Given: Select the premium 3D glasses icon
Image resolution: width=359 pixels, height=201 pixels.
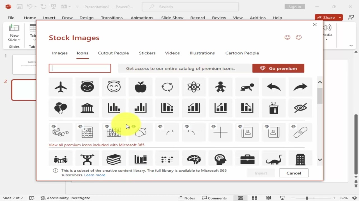Looking at the screenshot, I should (61, 132).
